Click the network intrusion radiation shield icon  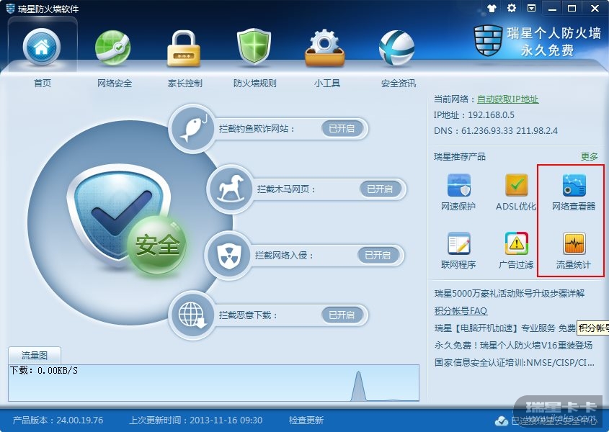tap(228, 255)
